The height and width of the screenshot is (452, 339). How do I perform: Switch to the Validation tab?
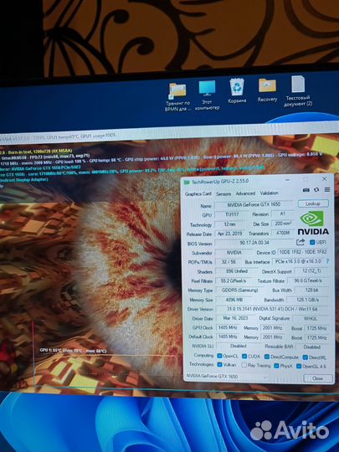coord(269,193)
